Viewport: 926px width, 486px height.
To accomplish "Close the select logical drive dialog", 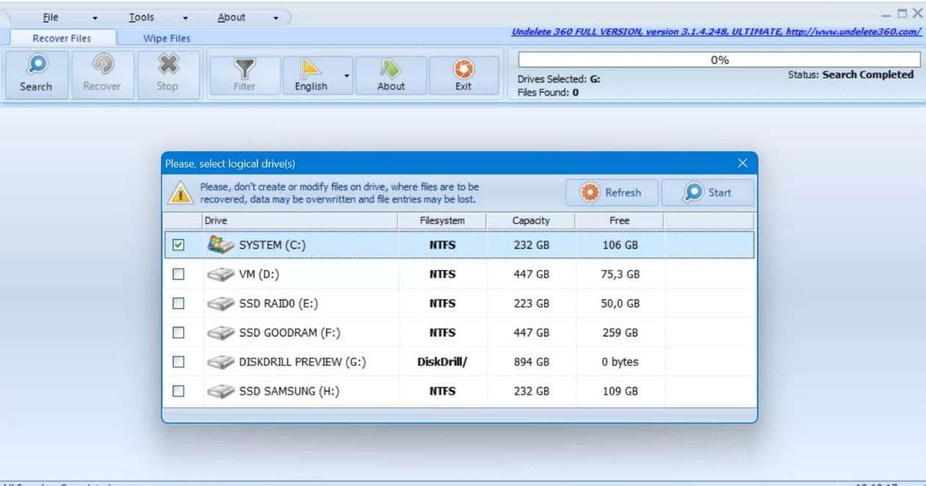I will 742,163.
